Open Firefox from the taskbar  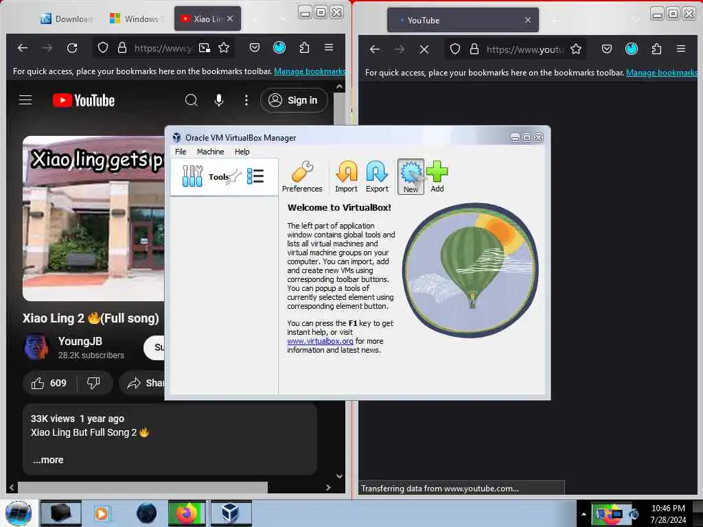[x=187, y=513]
